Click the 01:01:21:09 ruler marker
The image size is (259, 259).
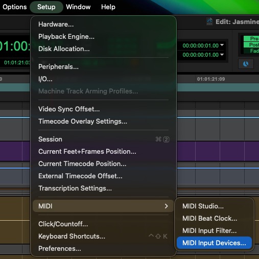pos(211,79)
